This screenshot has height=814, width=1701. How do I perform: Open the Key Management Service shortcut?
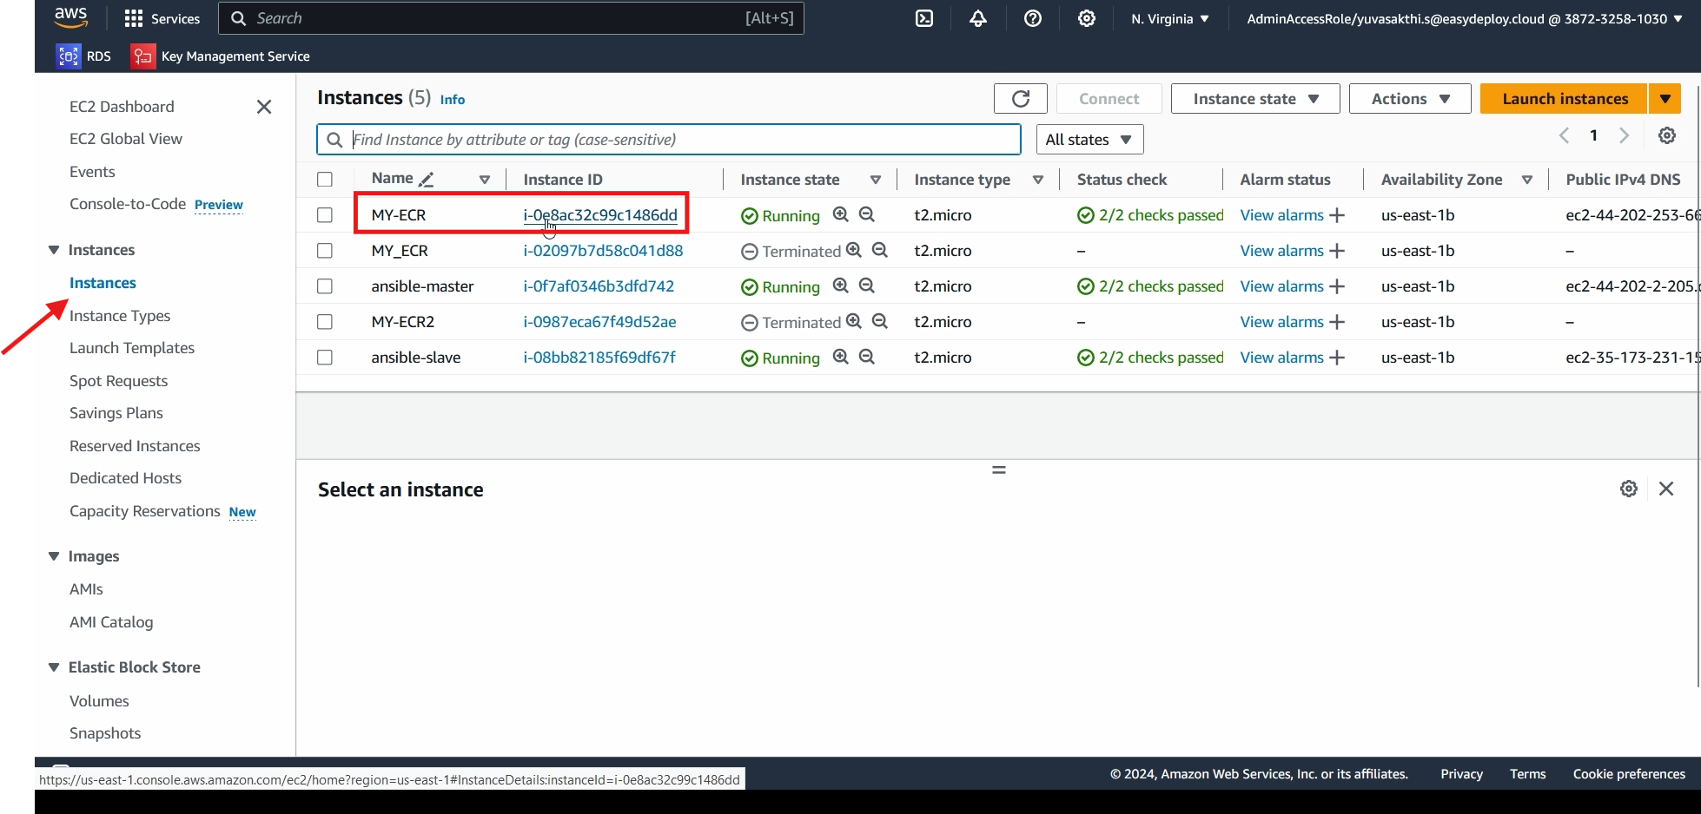point(221,56)
